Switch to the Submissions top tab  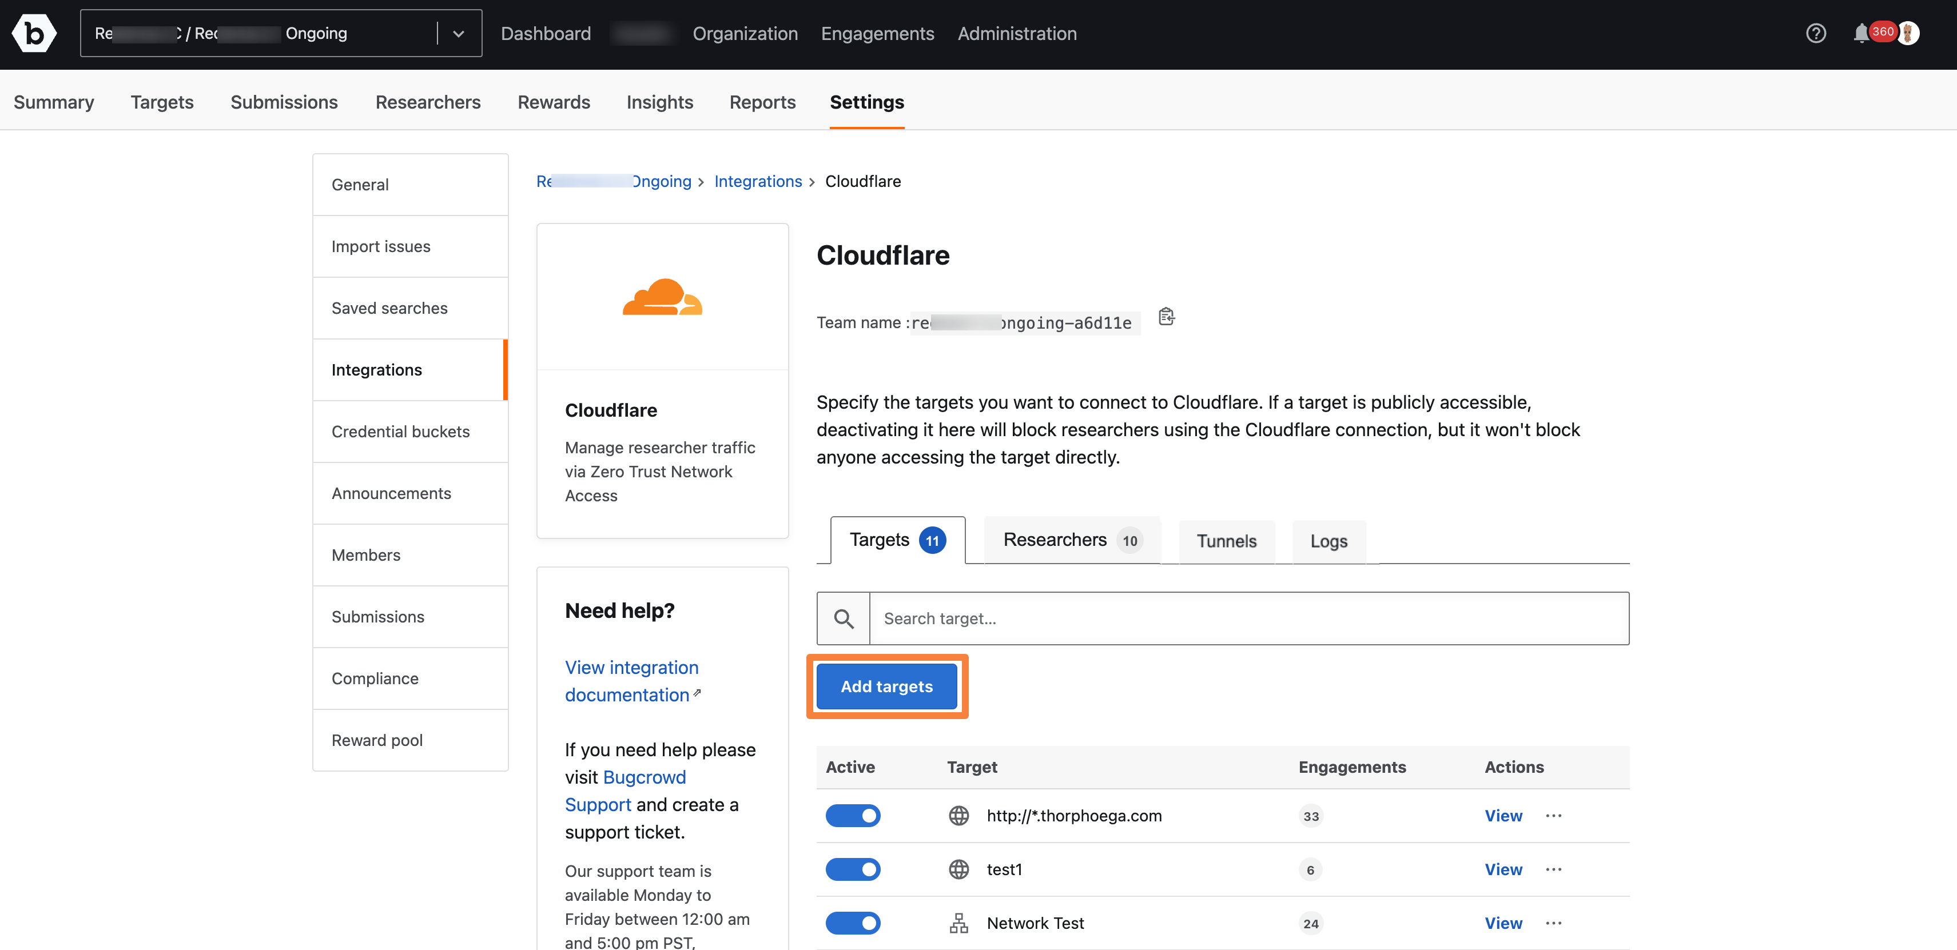tap(284, 102)
